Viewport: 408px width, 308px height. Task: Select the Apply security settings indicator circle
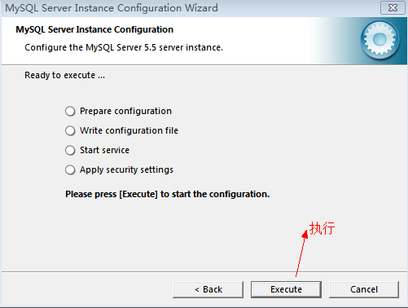point(70,169)
